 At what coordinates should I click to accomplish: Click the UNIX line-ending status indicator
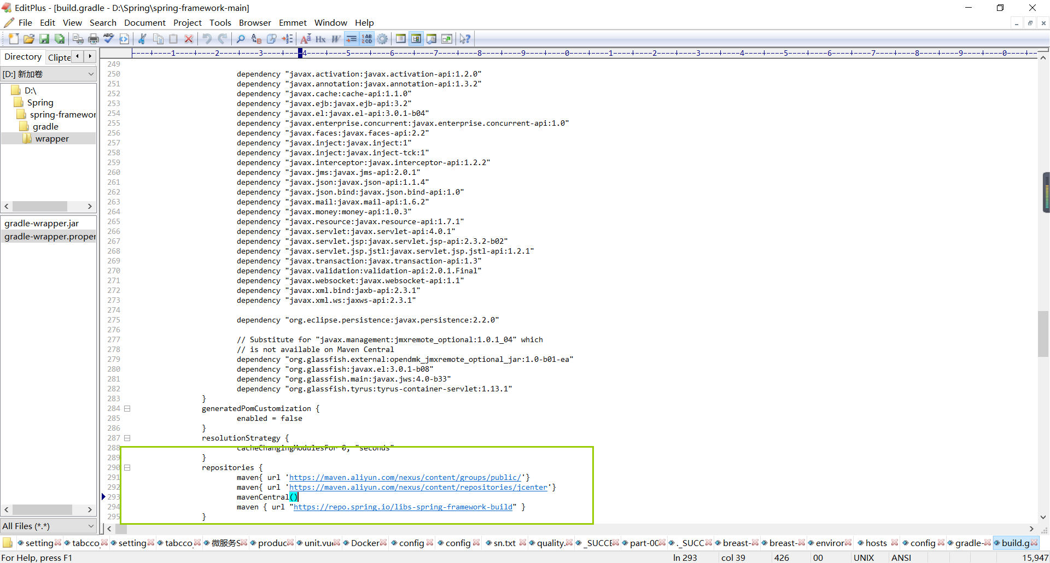coord(864,558)
